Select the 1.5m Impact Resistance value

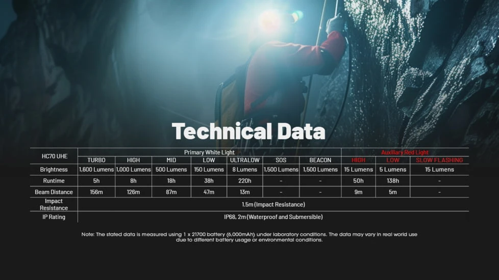pos(273,204)
